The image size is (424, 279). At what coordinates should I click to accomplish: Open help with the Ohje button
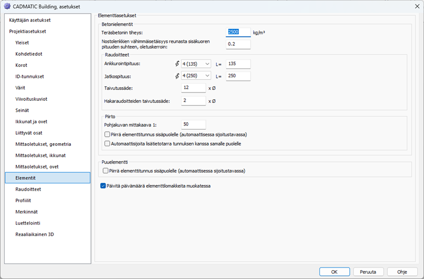[x=402, y=272]
